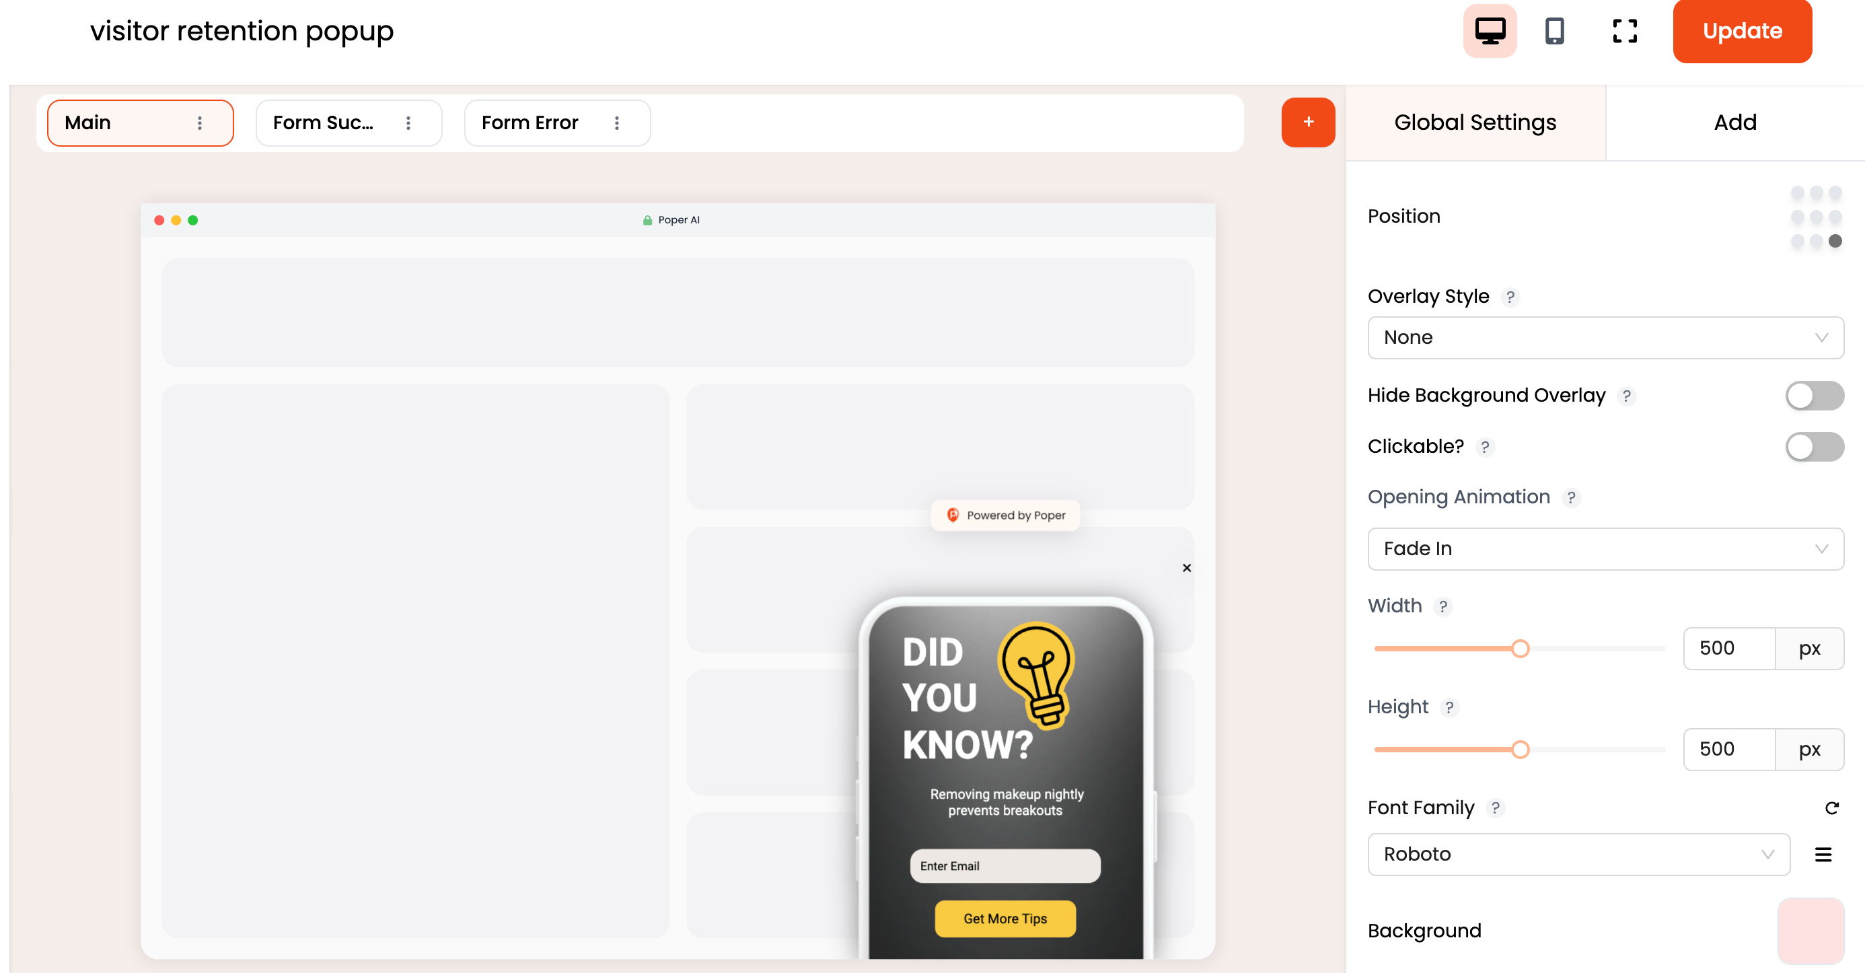The width and height of the screenshot is (1865, 973).
Task: Click the desktop/monitor view icon
Action: click(x=1490, y=31)
